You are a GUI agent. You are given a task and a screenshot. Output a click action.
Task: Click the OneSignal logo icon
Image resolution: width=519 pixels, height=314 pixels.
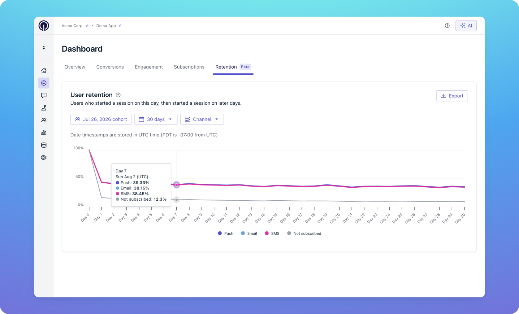44,26
